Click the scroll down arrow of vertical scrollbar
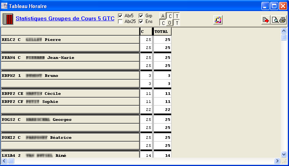The height and width of the screenshot is (166, 289). tap(284, 154)
